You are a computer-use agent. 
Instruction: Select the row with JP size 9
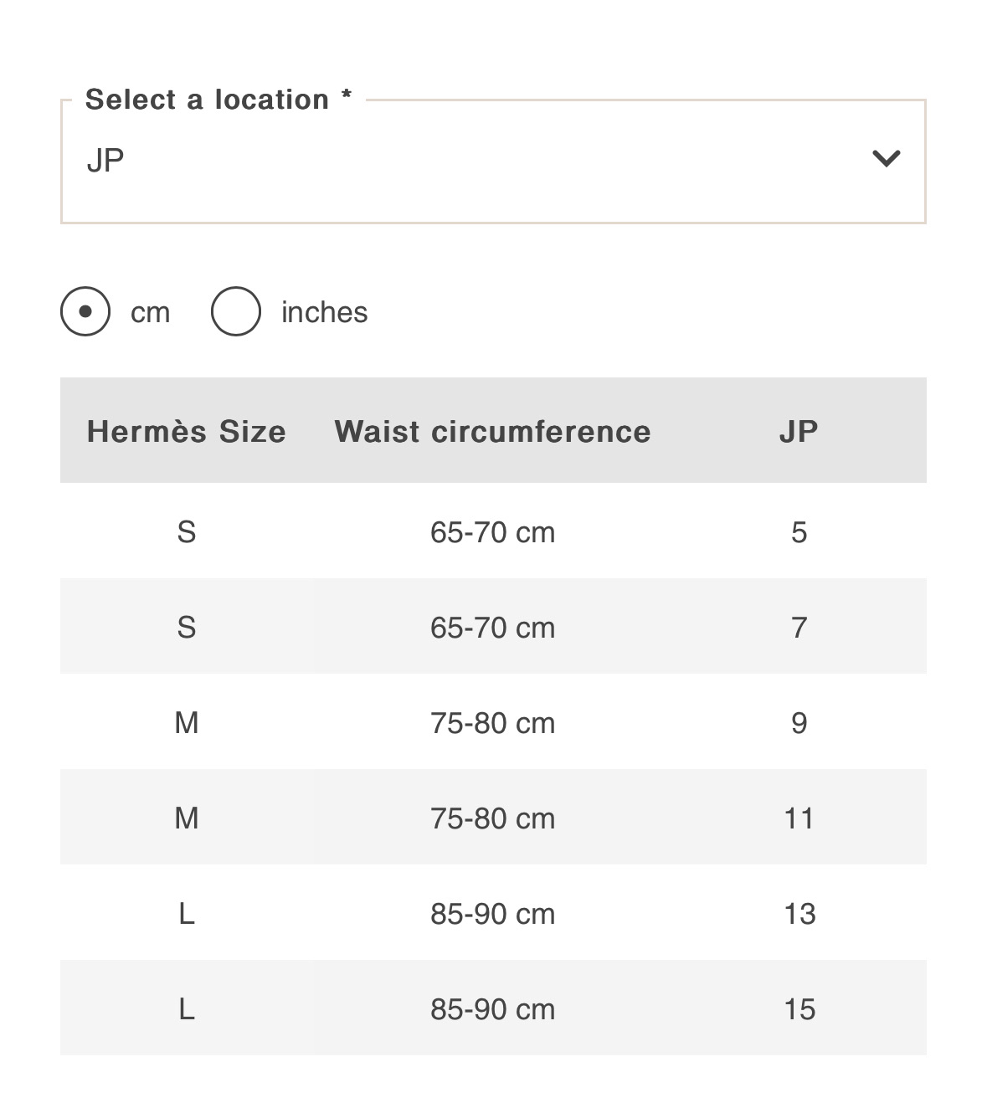tap(493, 721)
